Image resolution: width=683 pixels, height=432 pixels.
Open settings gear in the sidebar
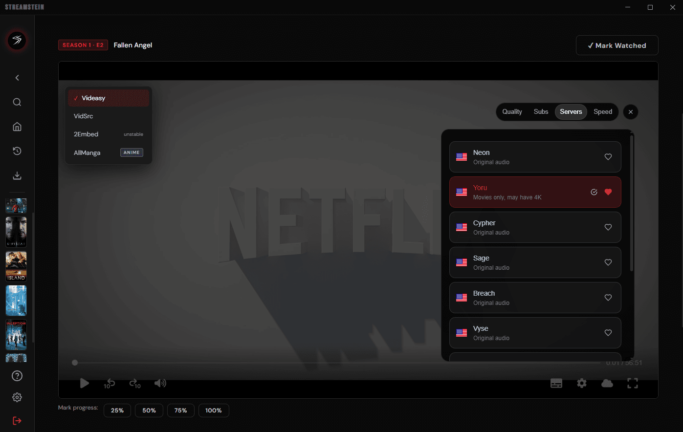17,397
